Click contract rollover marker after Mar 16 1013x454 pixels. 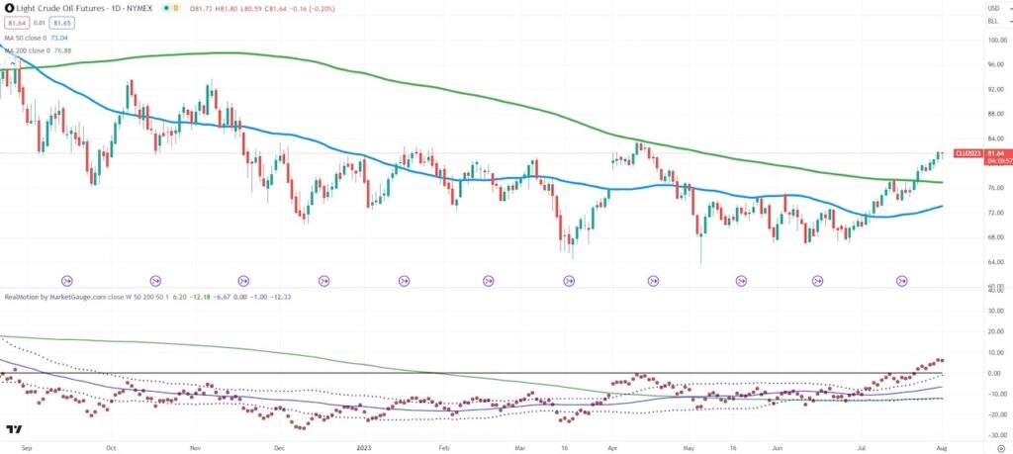click(569, 281)
